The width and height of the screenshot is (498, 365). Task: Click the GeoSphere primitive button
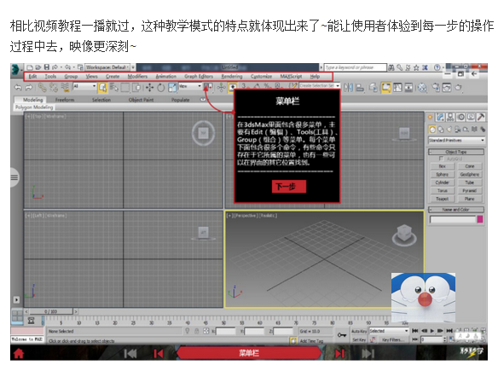click(x=470, y=175)
